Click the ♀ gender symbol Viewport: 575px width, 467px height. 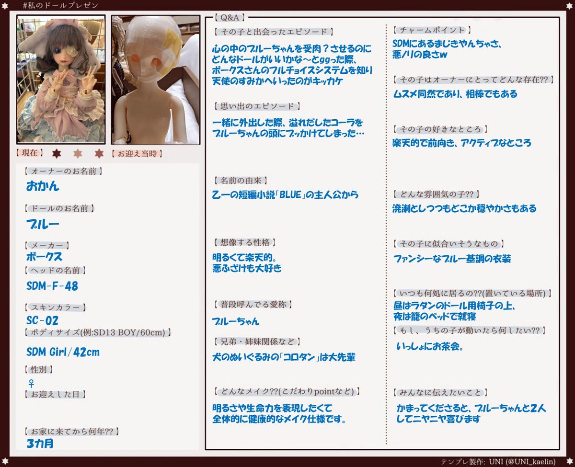[31, 383]
